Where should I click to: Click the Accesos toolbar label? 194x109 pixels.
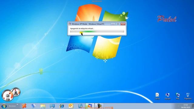[x=12, y=106]
